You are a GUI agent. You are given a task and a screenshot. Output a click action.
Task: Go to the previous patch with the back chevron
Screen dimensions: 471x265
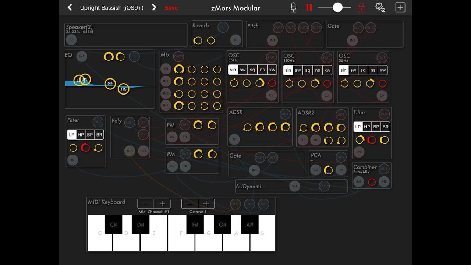[x=70, y=7]
